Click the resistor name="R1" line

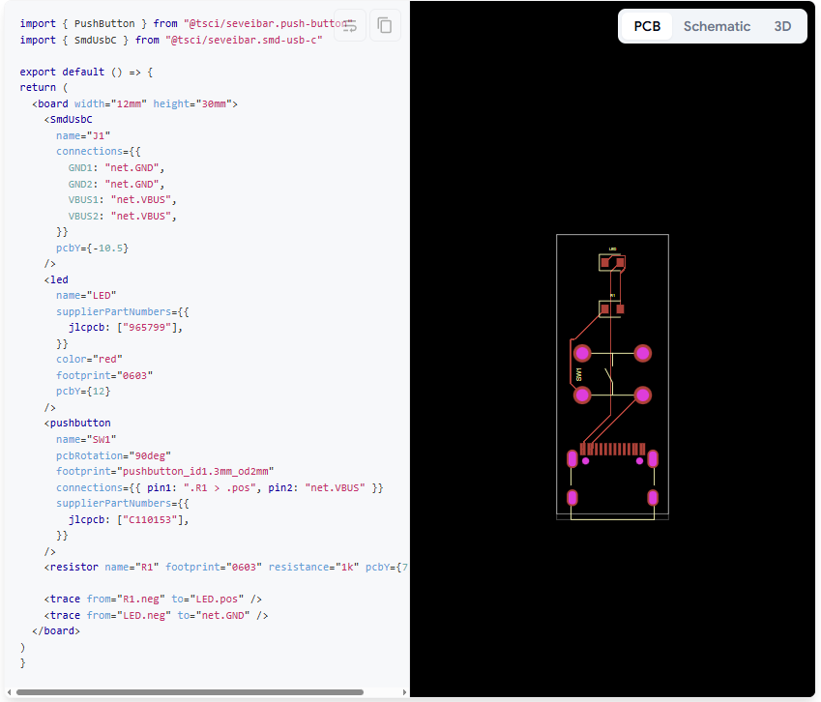pos(226,567)
